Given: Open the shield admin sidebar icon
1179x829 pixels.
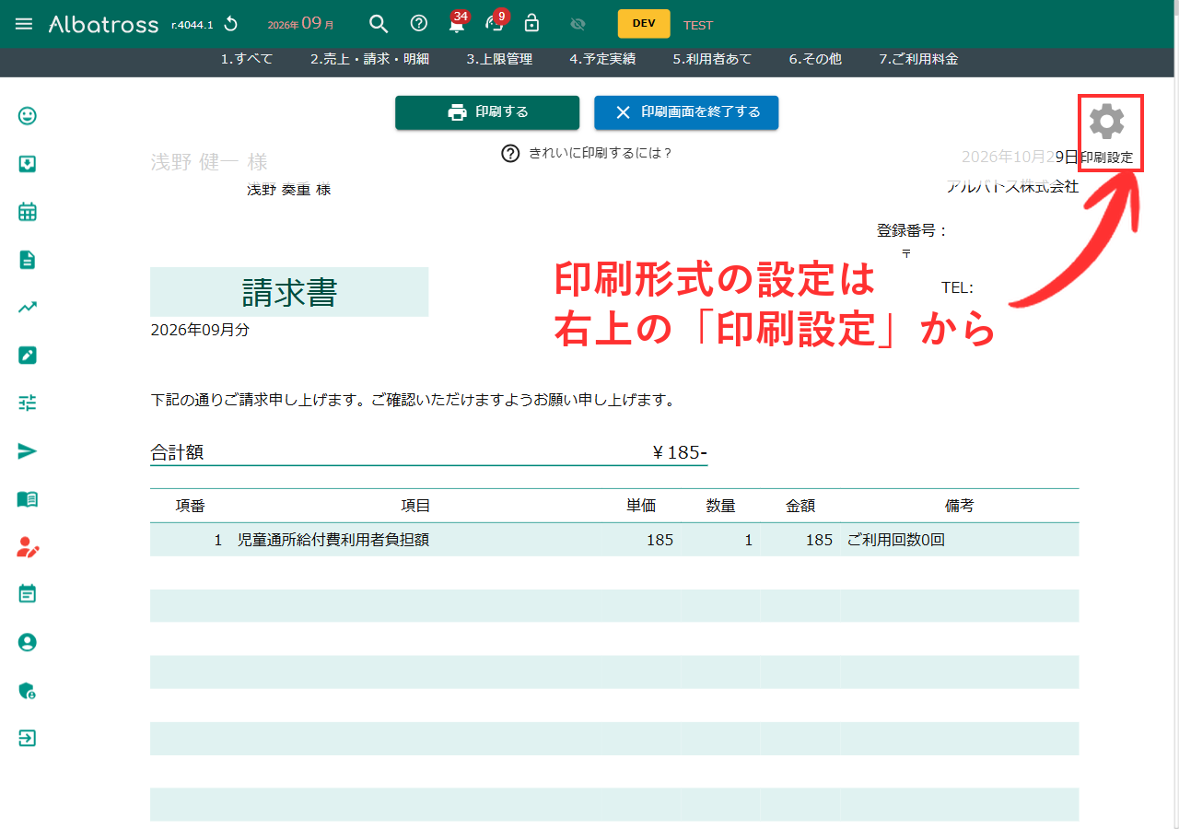Looking at the screenshot, I should click(x=28, y=691).
